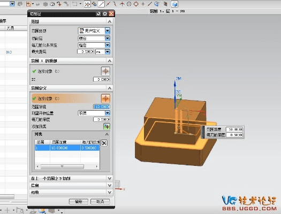
Task: Toggle the Existing Point plus snap icon
Action: [x=143, y=4]
